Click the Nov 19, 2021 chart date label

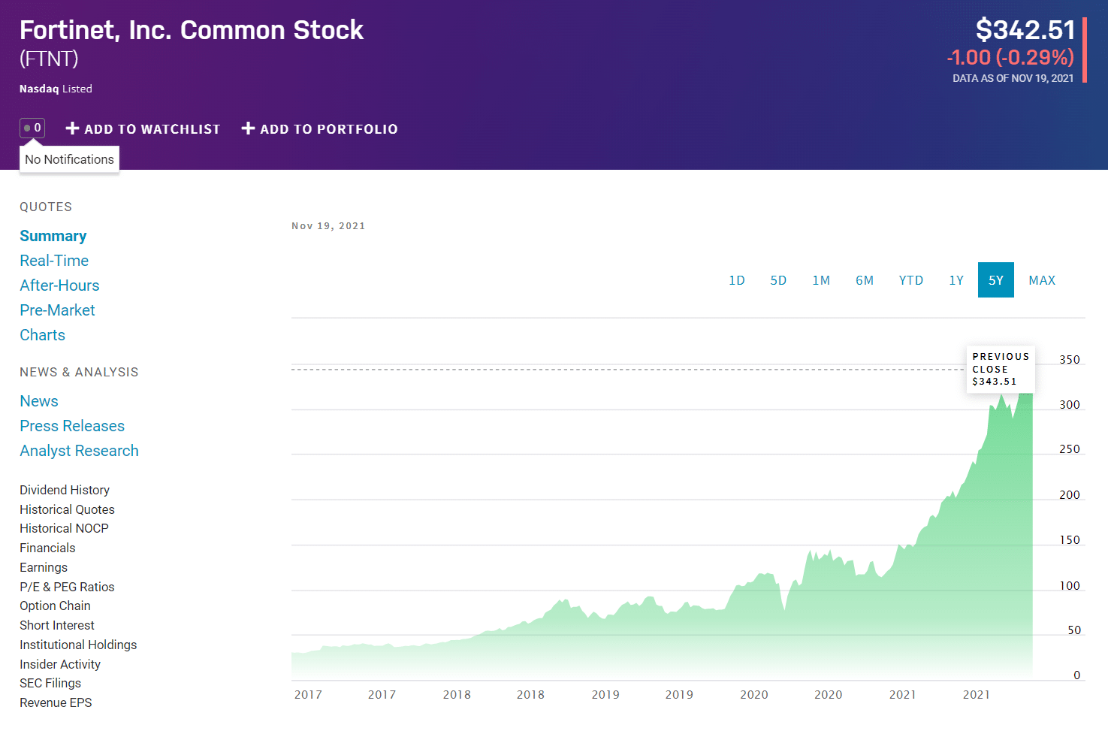point(328,226)
